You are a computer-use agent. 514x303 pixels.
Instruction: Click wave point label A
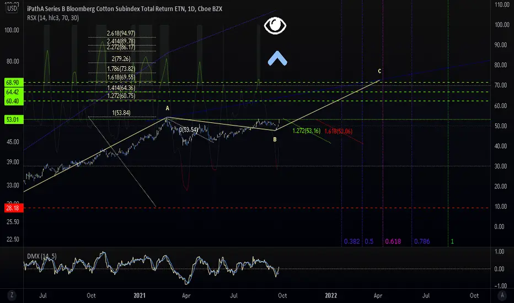167,108
